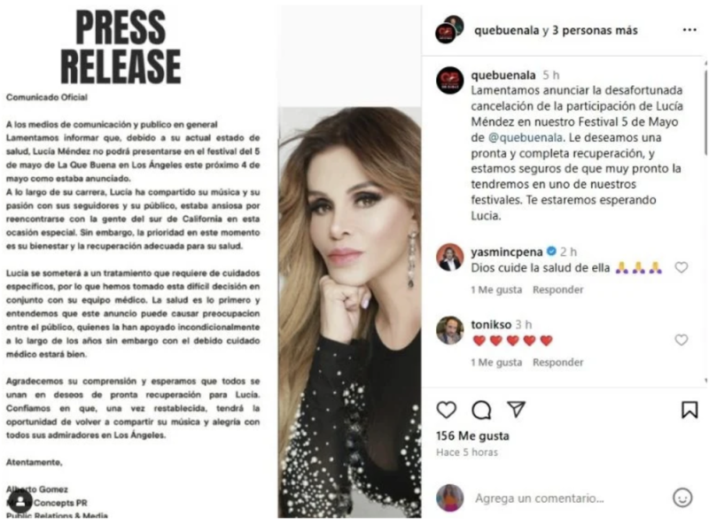Viewport: 709px width, 524px height.
Task: Open three-dot more options menu
Action: click(690, 30)
